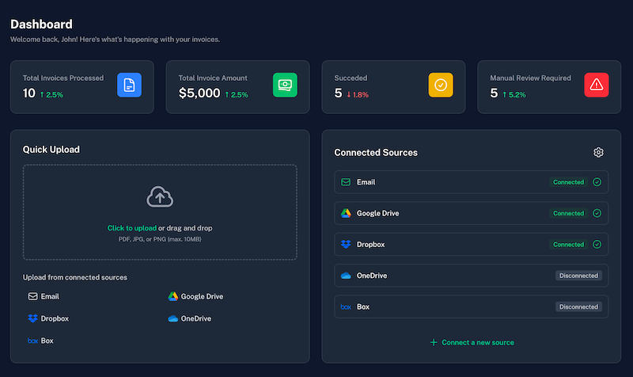Click the Click to upload link

point(132,228)
